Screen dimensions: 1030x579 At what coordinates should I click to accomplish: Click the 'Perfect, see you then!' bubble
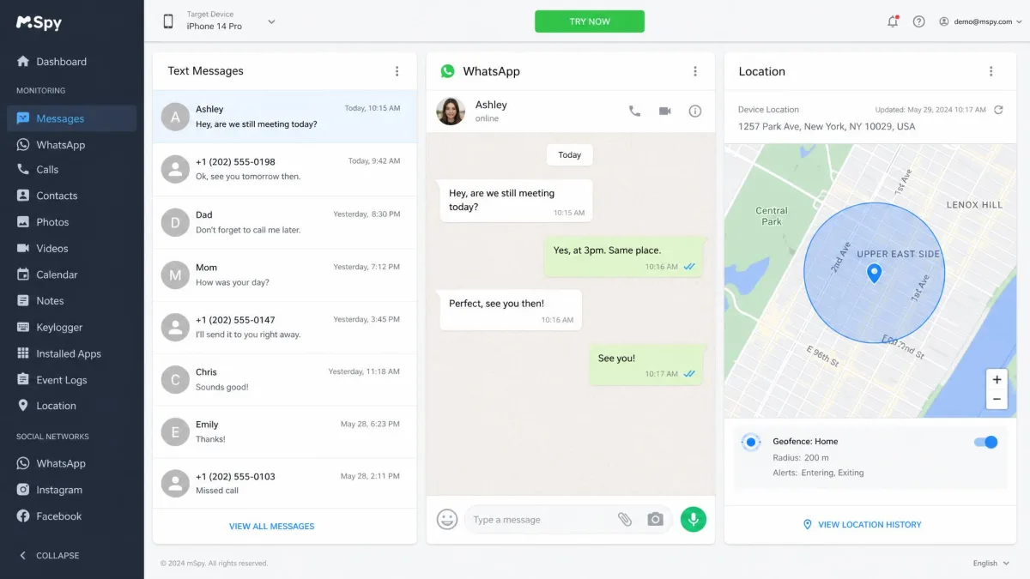511,310
